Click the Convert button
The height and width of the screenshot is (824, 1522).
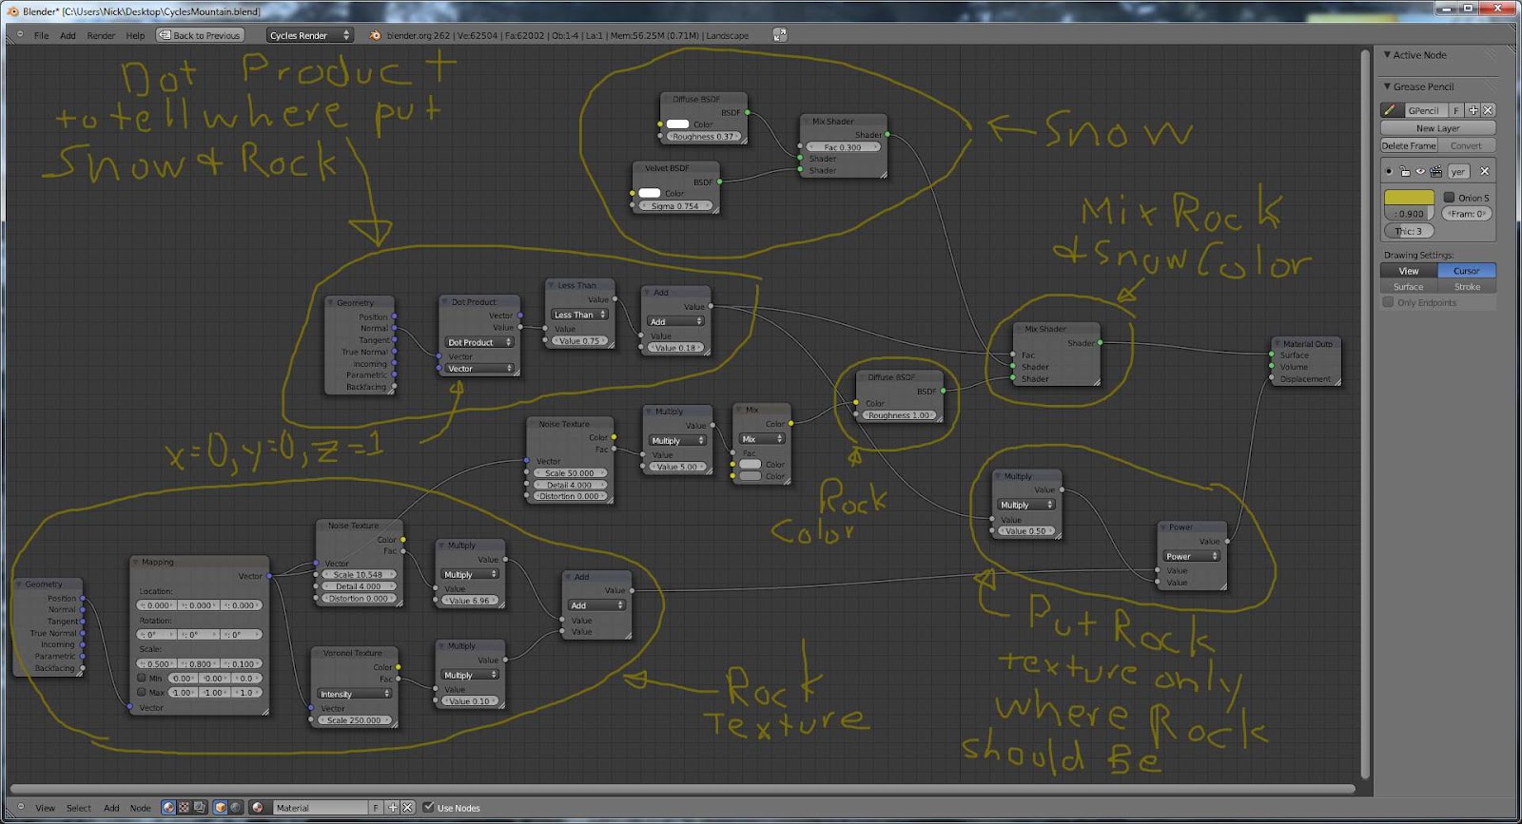[1466, 145]
